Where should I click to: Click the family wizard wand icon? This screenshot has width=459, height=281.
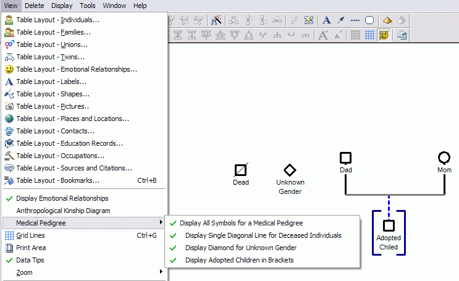(217, 20)
